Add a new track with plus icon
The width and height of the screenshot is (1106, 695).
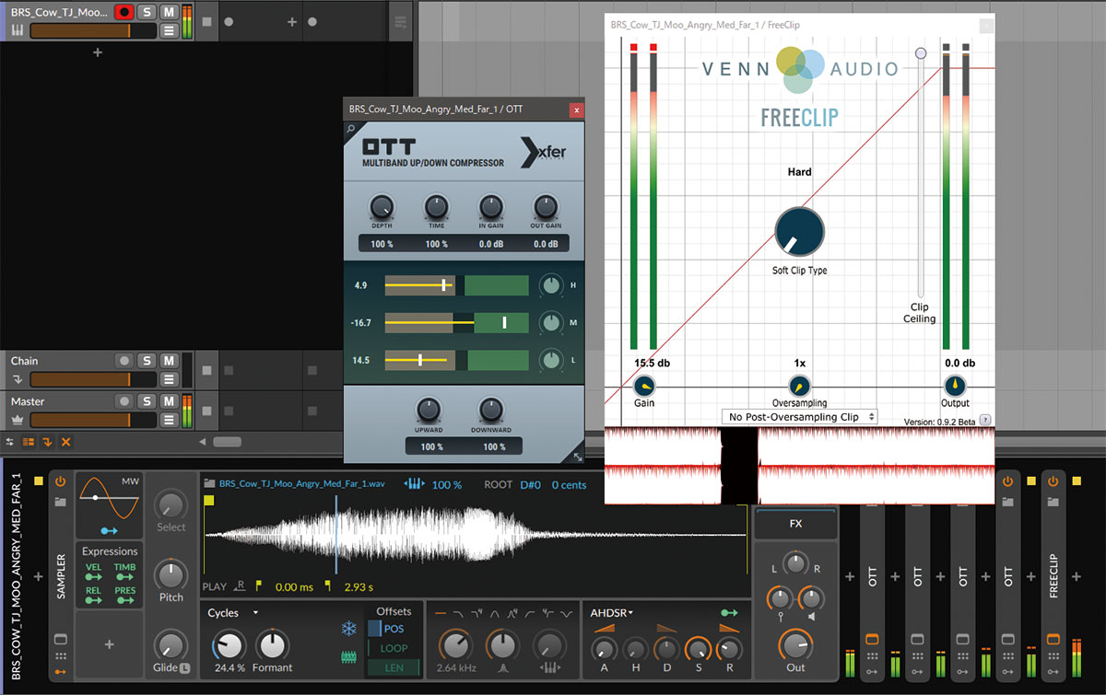pyautogui.click(x=98, y=52)
